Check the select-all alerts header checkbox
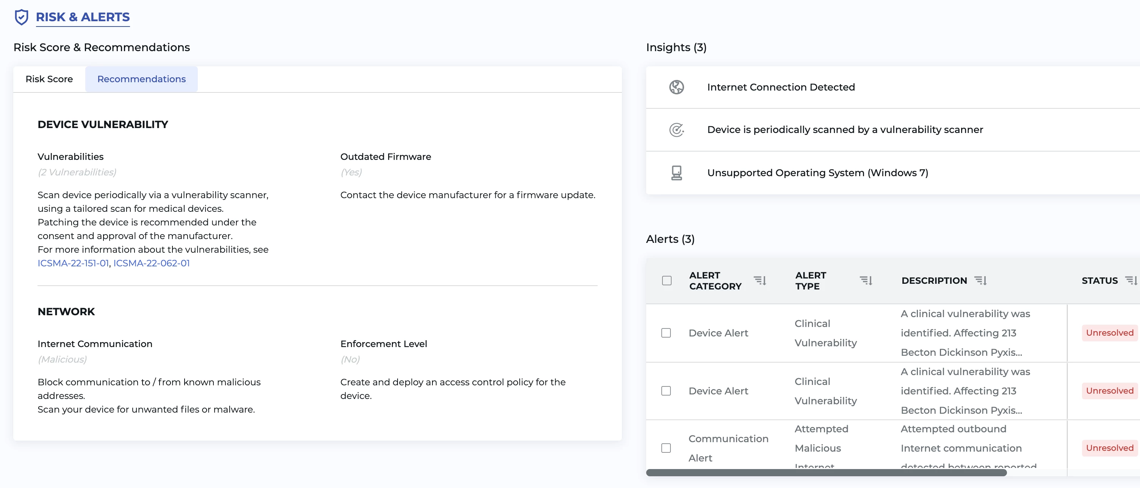The height and width of the screenshot is (488, 1140). [667, 280]
